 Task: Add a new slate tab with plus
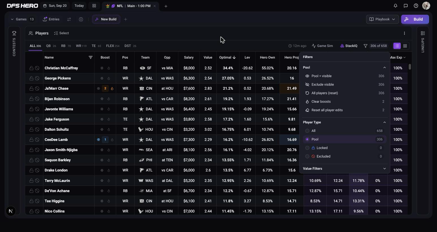[166, 6]
